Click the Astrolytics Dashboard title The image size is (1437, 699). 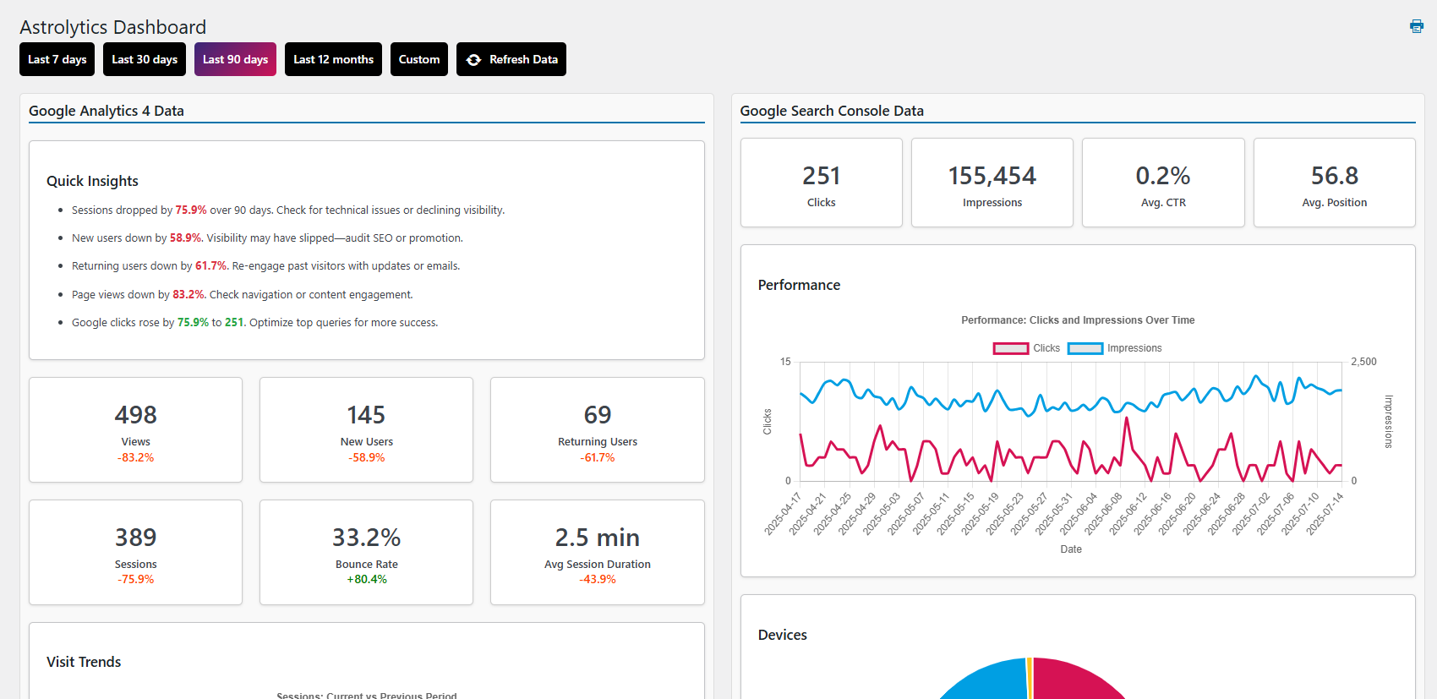[112, 27]
